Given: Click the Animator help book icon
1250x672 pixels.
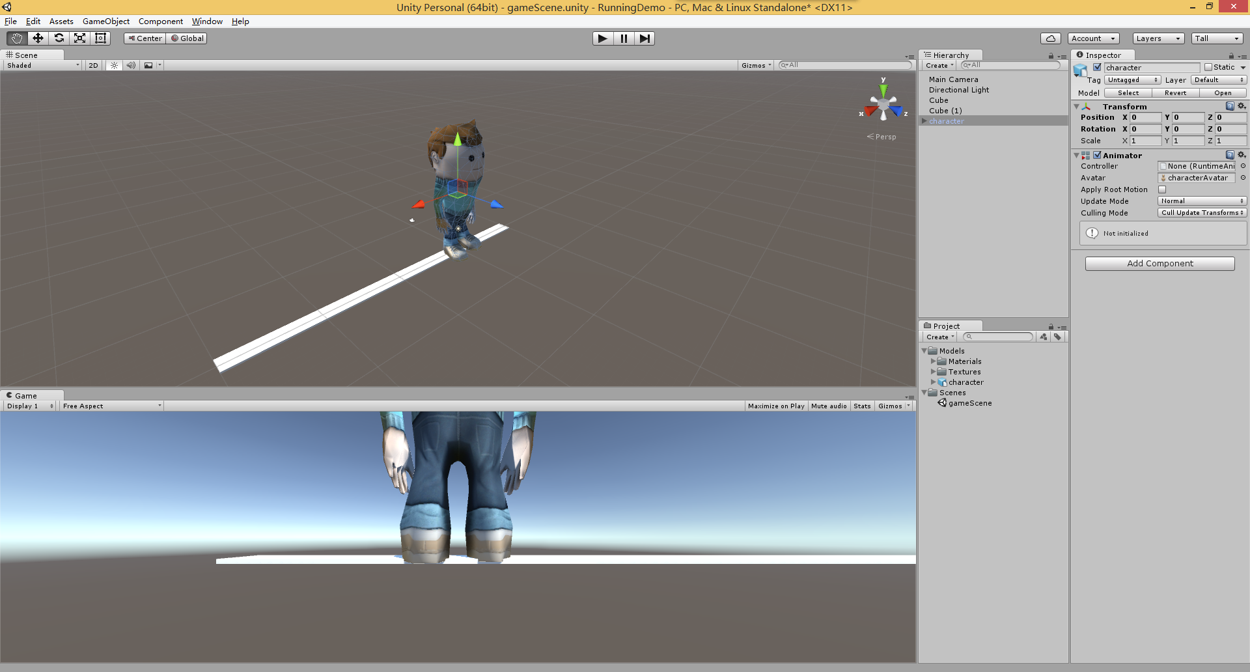Looking at the screenshot, I should tap(1230, 155).
